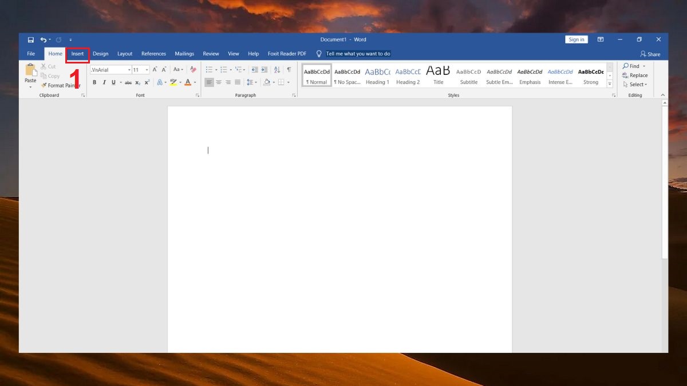This screenshot has height=386, width=687.
Task: Open the Mailings tab
Action: (x=184, y=54)
